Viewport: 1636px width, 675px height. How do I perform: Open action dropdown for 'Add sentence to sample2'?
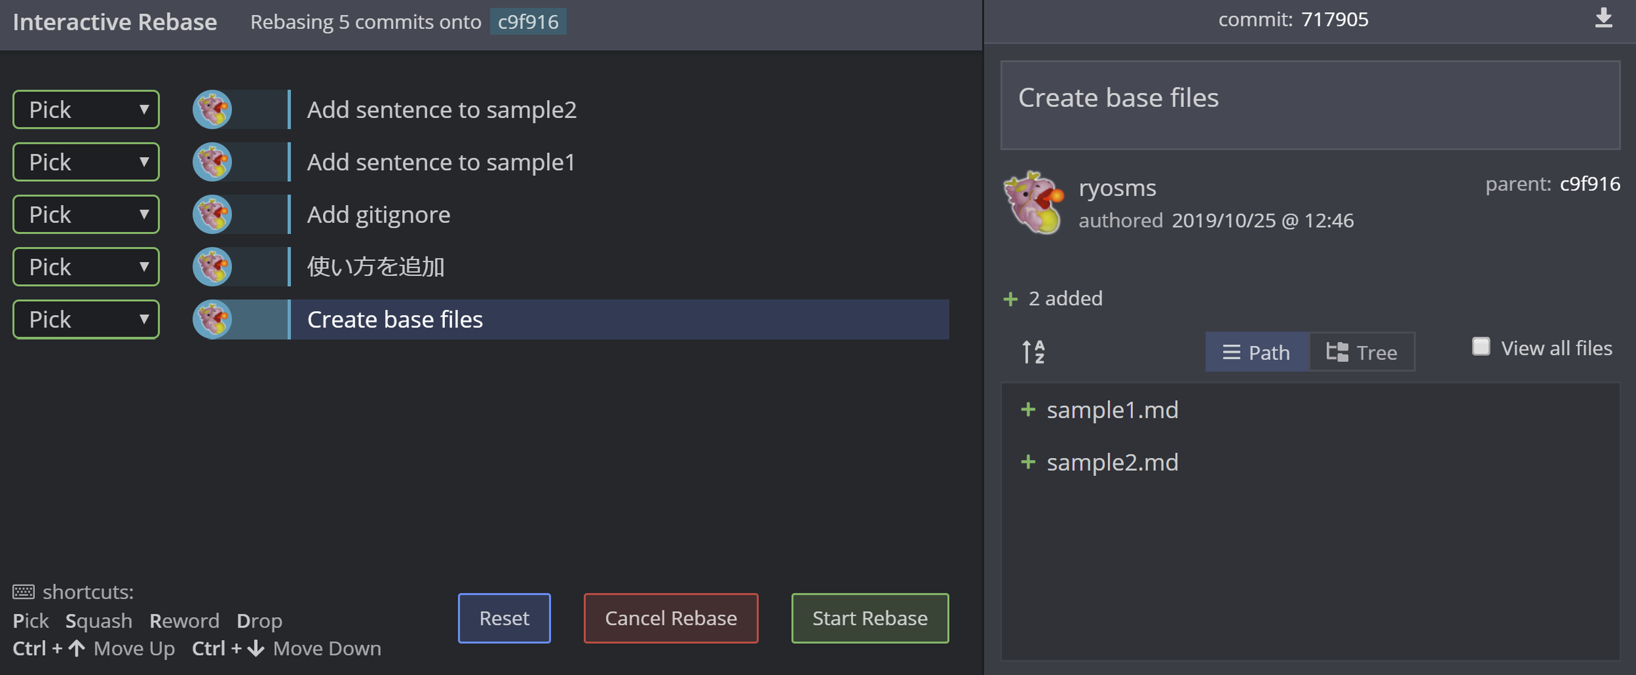(86, 109)
